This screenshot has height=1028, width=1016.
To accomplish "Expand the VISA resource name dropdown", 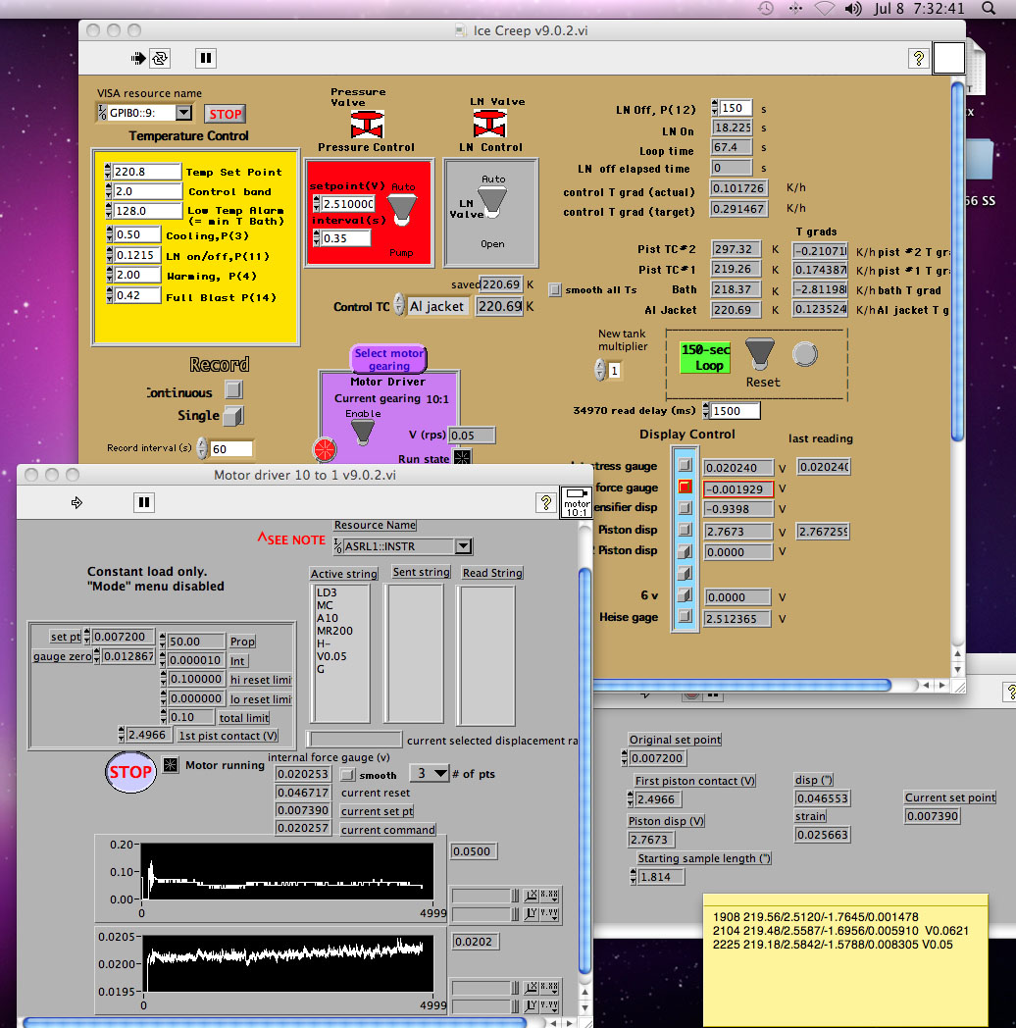I will [x=183, y=113].
